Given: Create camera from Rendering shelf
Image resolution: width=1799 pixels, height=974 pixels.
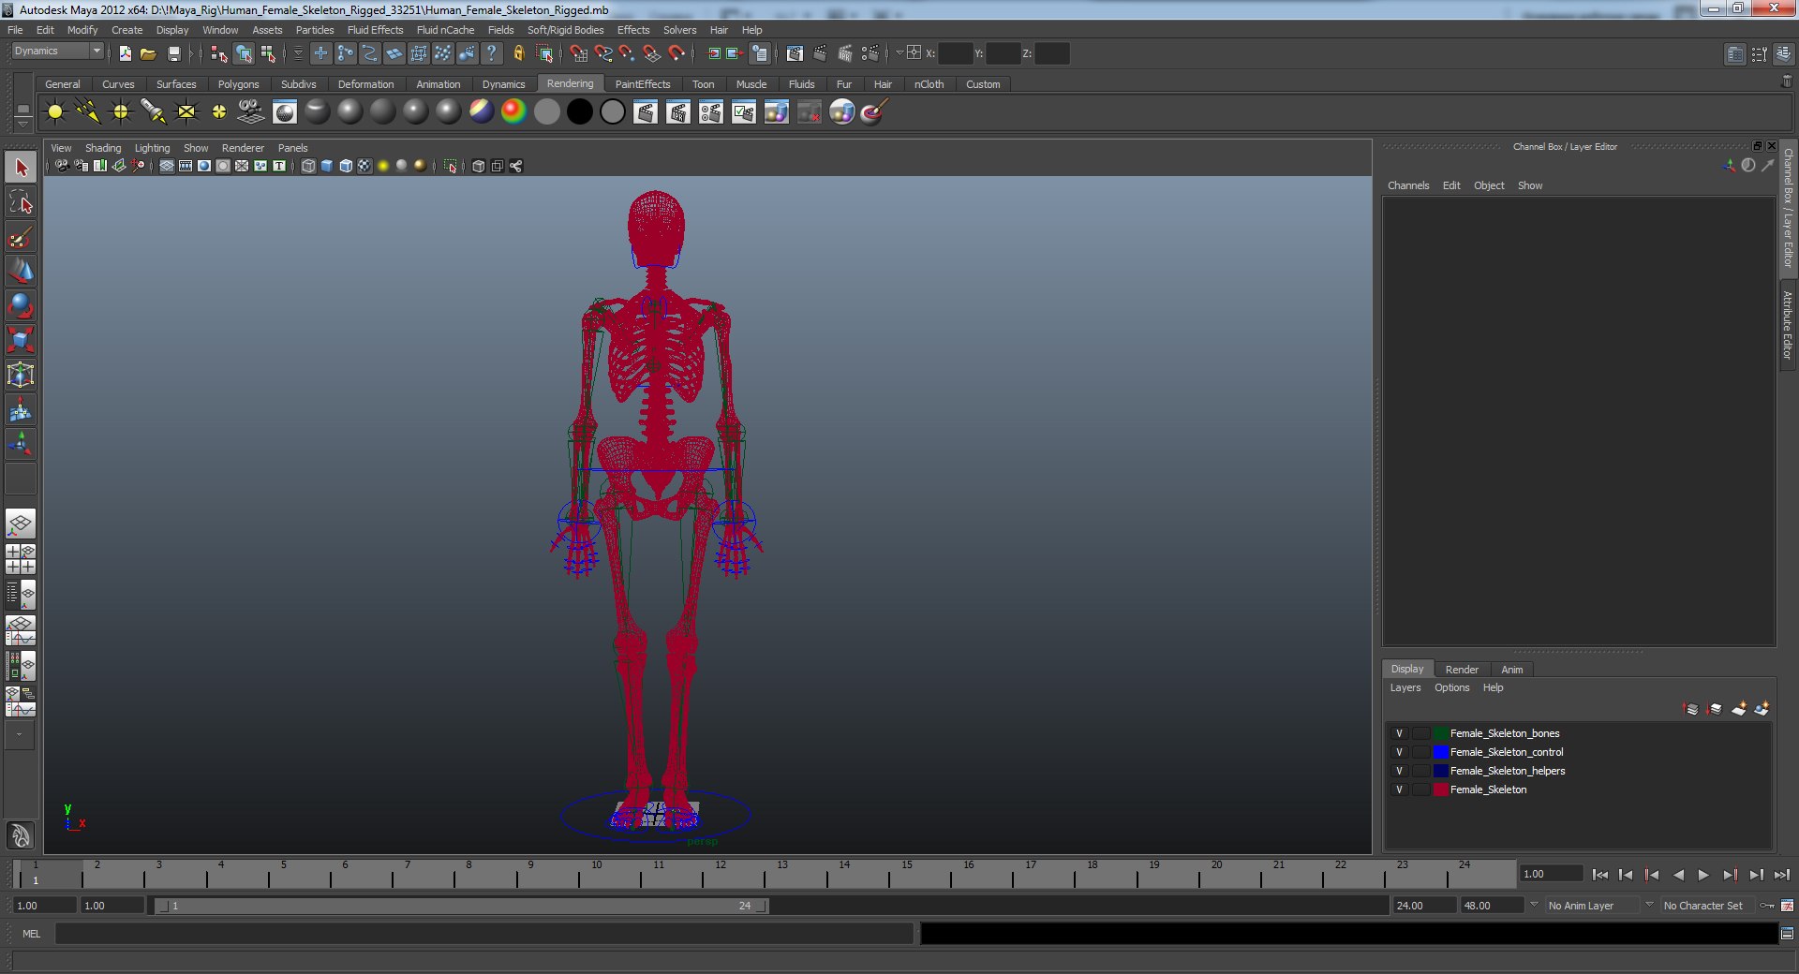Looking at the screenshot, I should tap(251, 112).
